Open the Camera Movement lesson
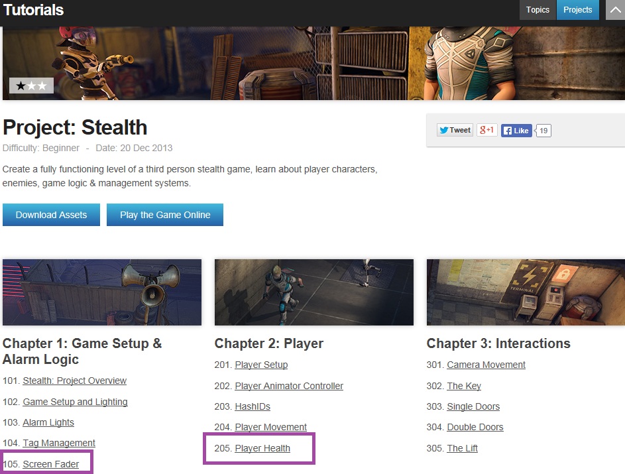The height and width of the screenshot is (474, 625). point(486,365)
